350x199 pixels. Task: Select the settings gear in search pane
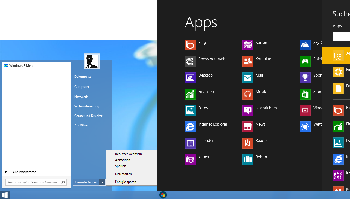338,72
